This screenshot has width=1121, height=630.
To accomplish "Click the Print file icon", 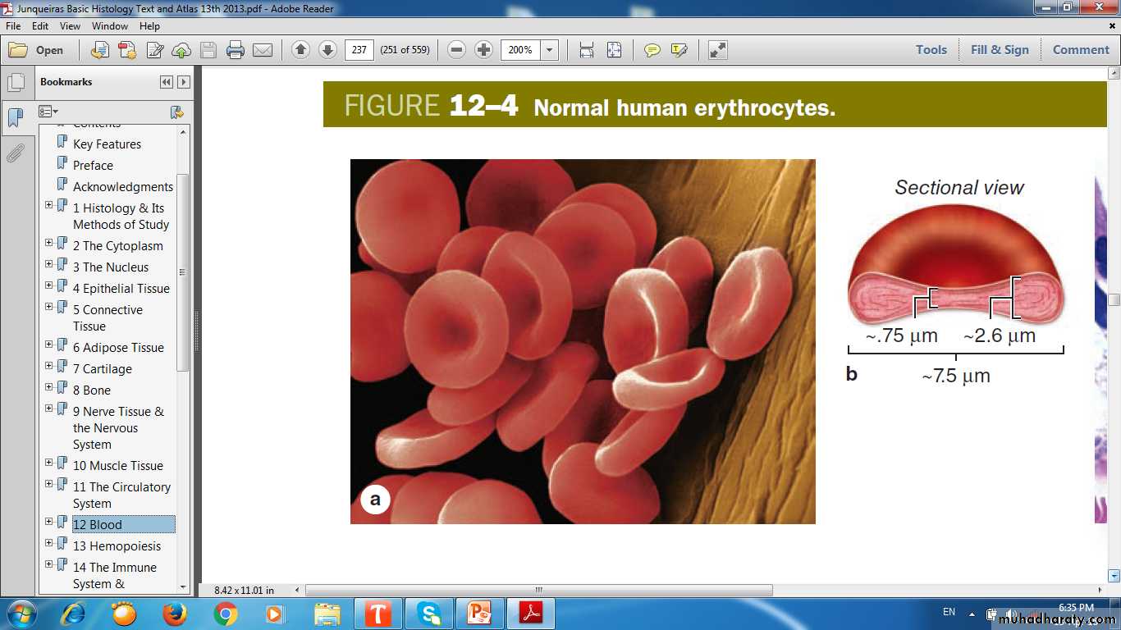I will (236, 50).
